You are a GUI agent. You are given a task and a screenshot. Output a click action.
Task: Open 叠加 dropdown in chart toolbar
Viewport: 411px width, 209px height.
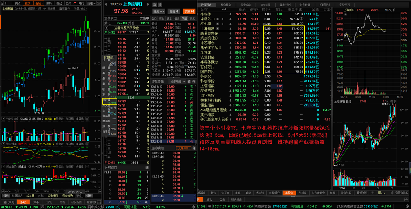pyautogui.click(x=39, y=3)
